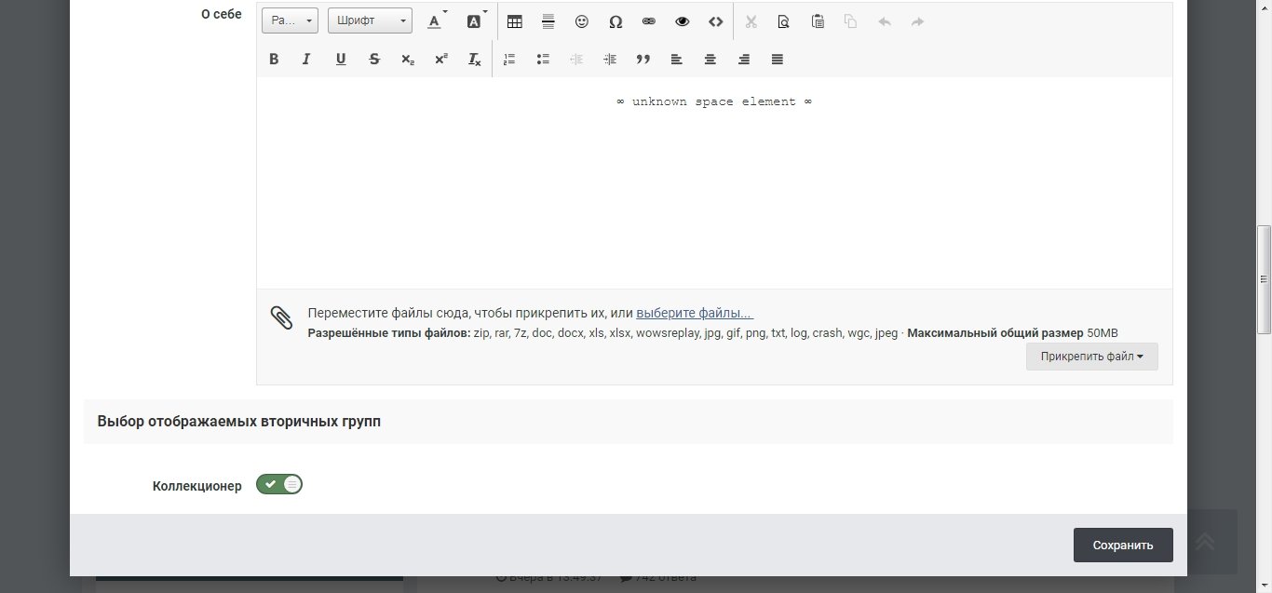Click the insert link icon
The width and height of the screenshot is (1272, 593).
click(649, 21)
